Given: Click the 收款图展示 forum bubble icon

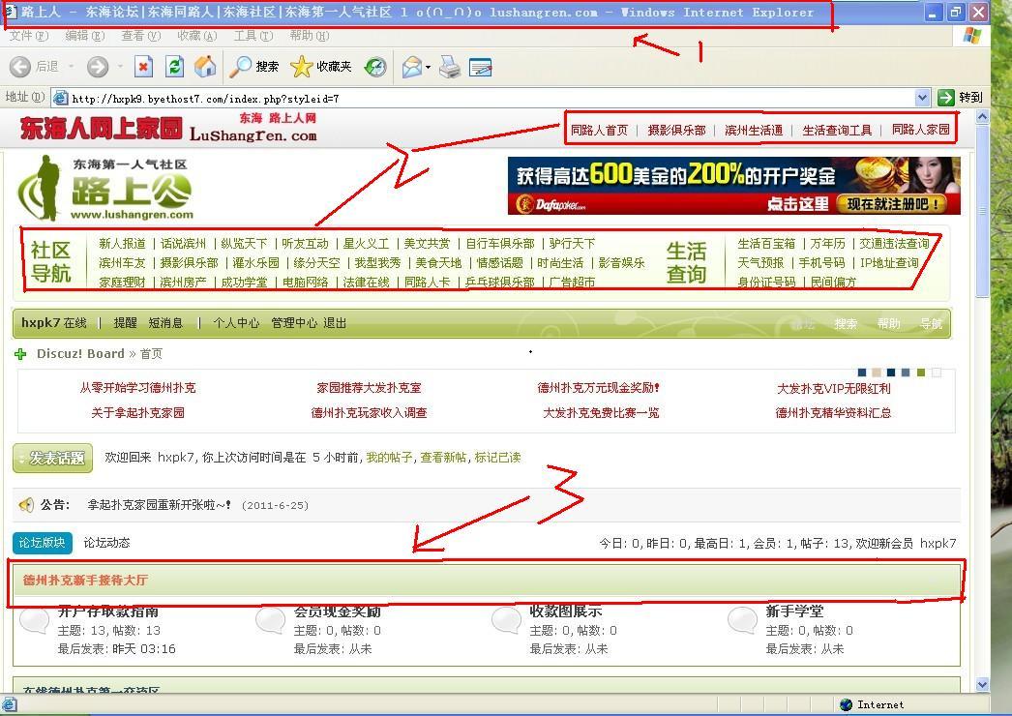Looking at the screenshot, I should pos(507,619).
